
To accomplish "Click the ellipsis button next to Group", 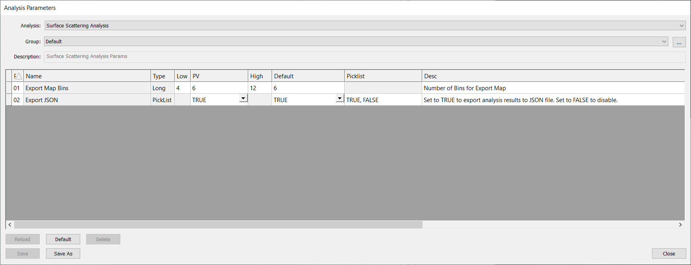I will [x=679, y=42].
